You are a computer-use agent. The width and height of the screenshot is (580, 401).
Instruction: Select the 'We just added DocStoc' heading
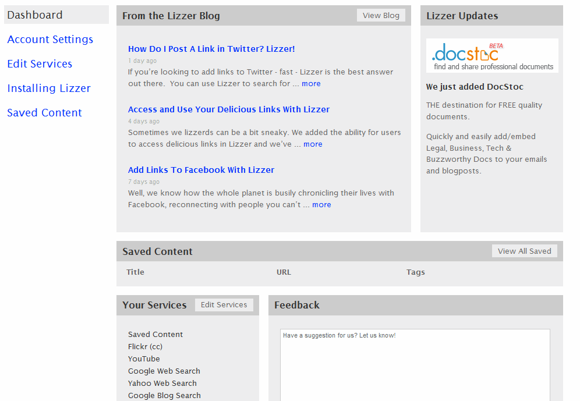(475, 87)
